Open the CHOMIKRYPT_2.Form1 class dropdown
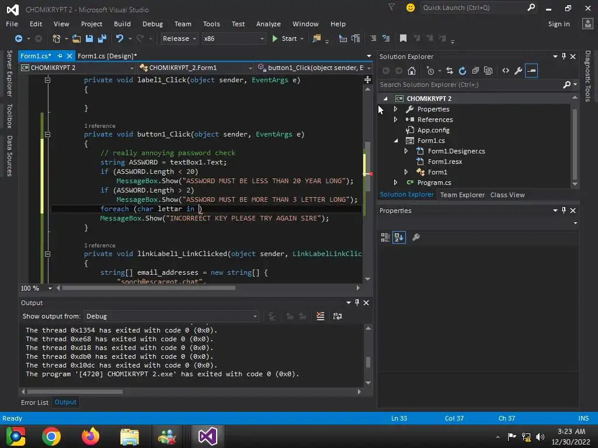Viewport: 598px width, 448px height. [x=196, y=68]
